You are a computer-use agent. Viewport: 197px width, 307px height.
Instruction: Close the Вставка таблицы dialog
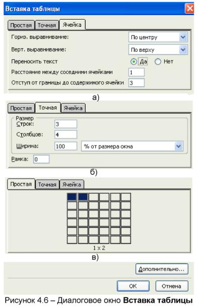189,9
